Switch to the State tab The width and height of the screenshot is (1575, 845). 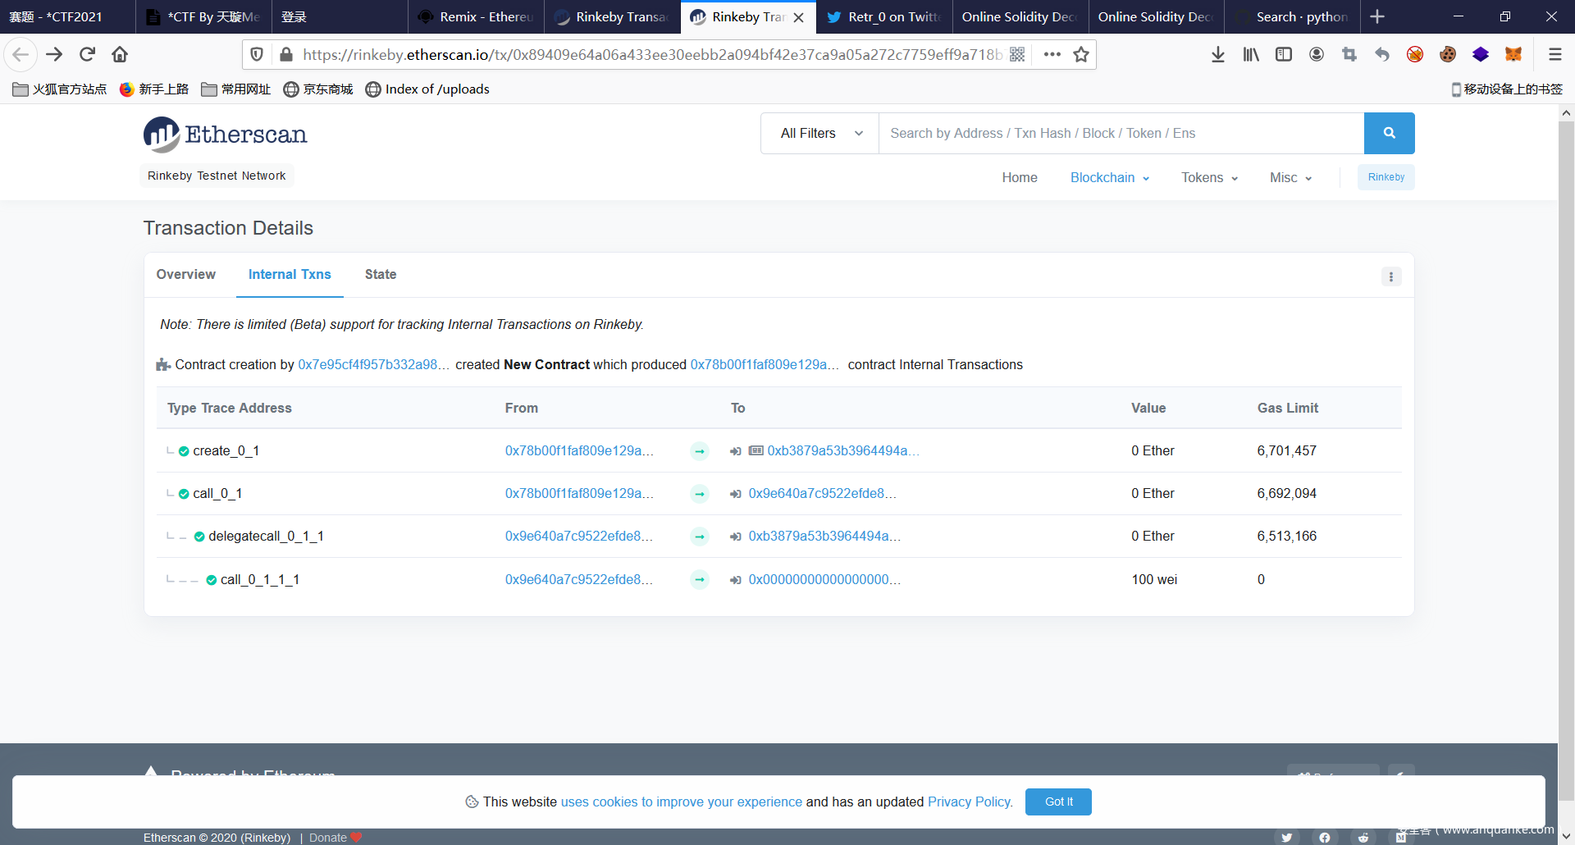point(381,274)
